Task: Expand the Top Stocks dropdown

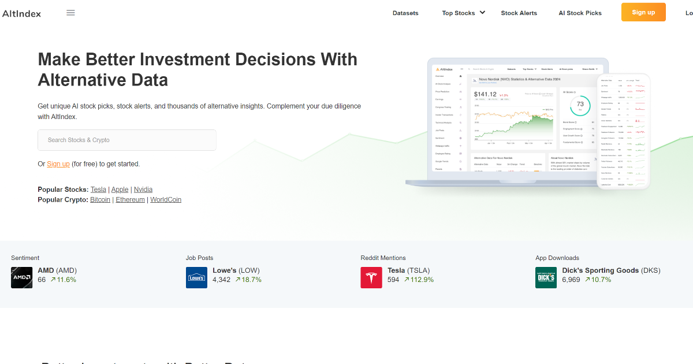Action: 460,12
